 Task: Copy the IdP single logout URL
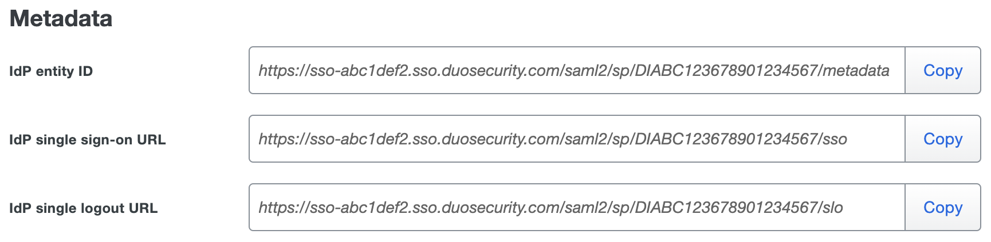pos(942,208)
